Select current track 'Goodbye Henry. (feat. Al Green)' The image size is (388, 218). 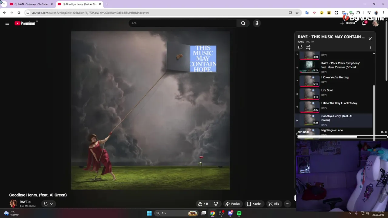334,120
